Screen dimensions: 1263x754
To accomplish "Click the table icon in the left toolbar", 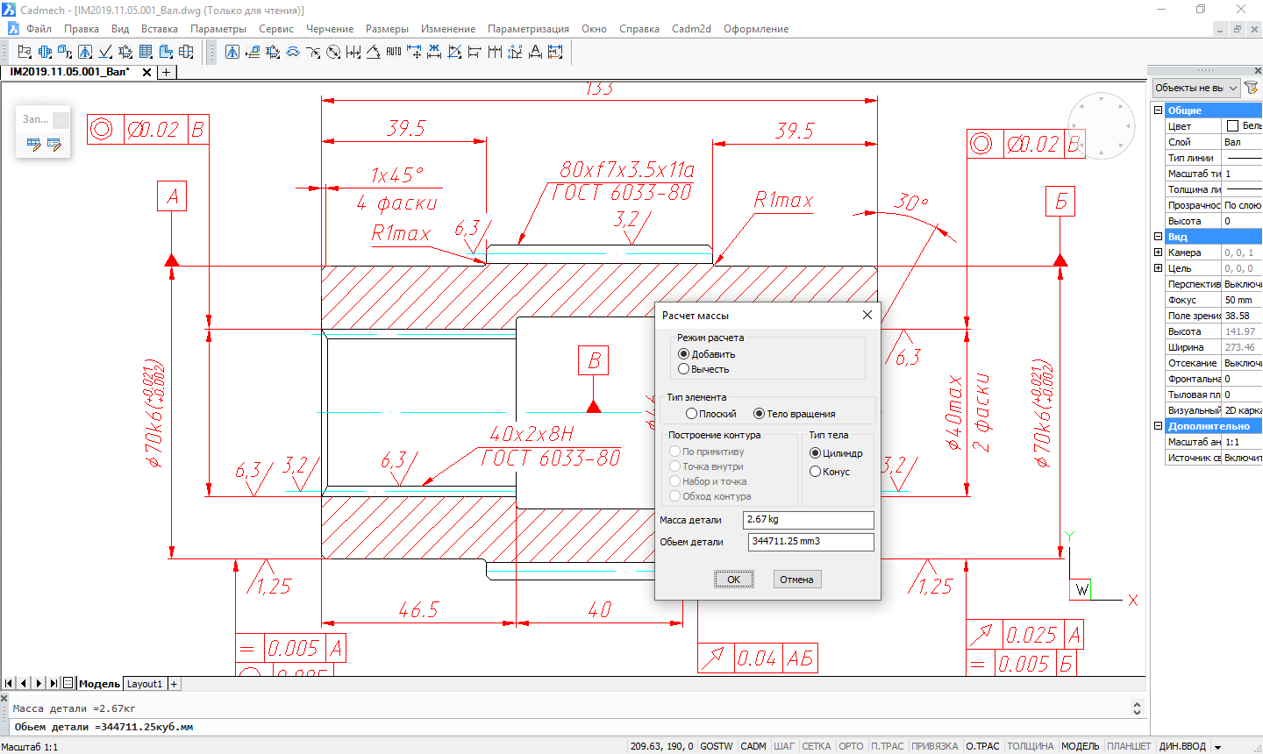I will (x=146, y=52).
